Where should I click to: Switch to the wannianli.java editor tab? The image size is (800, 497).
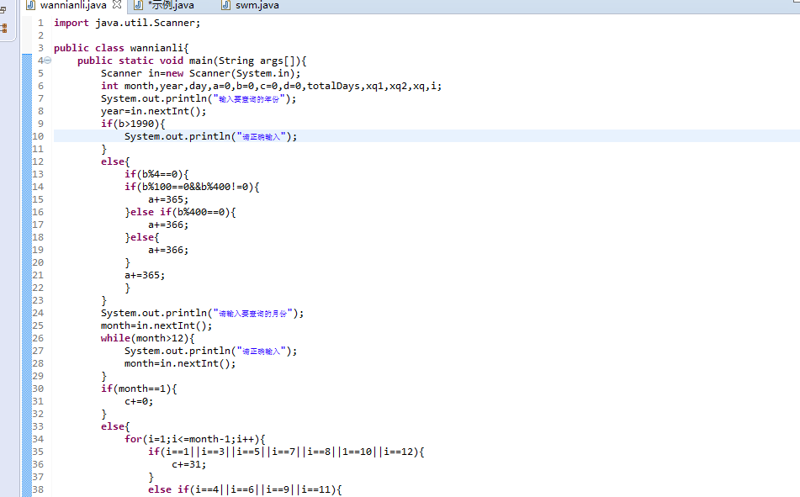[73, 5]
